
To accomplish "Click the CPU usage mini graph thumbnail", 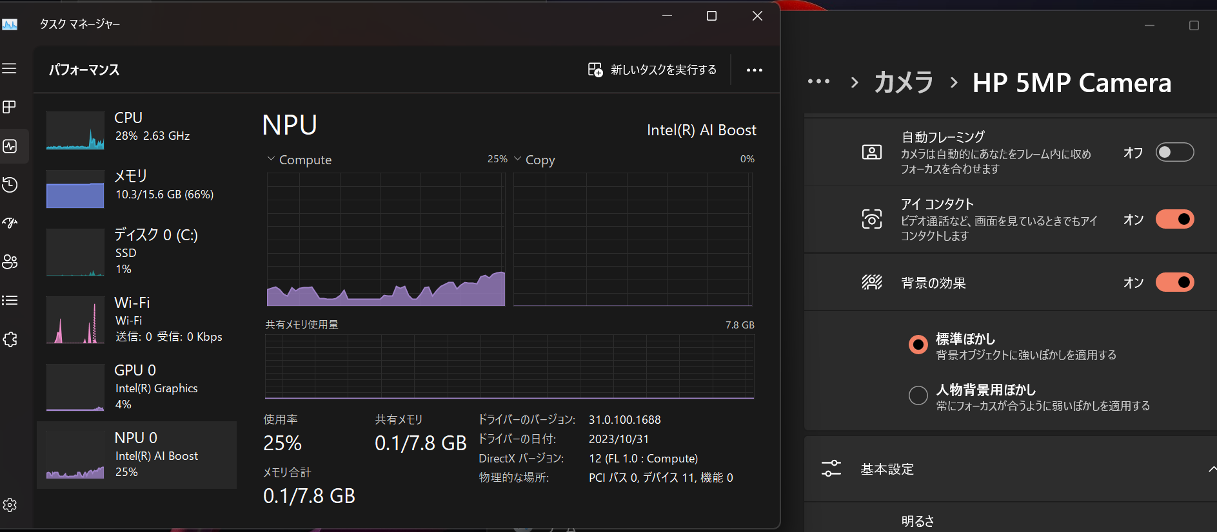I will coord(75,130).
